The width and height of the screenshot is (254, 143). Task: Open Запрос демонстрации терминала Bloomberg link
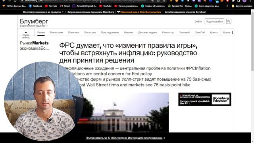coord(90,12)
